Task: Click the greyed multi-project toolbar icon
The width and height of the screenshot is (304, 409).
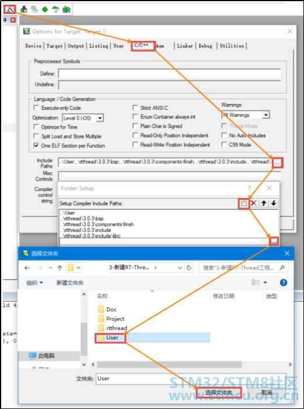Action: (34, 10)
